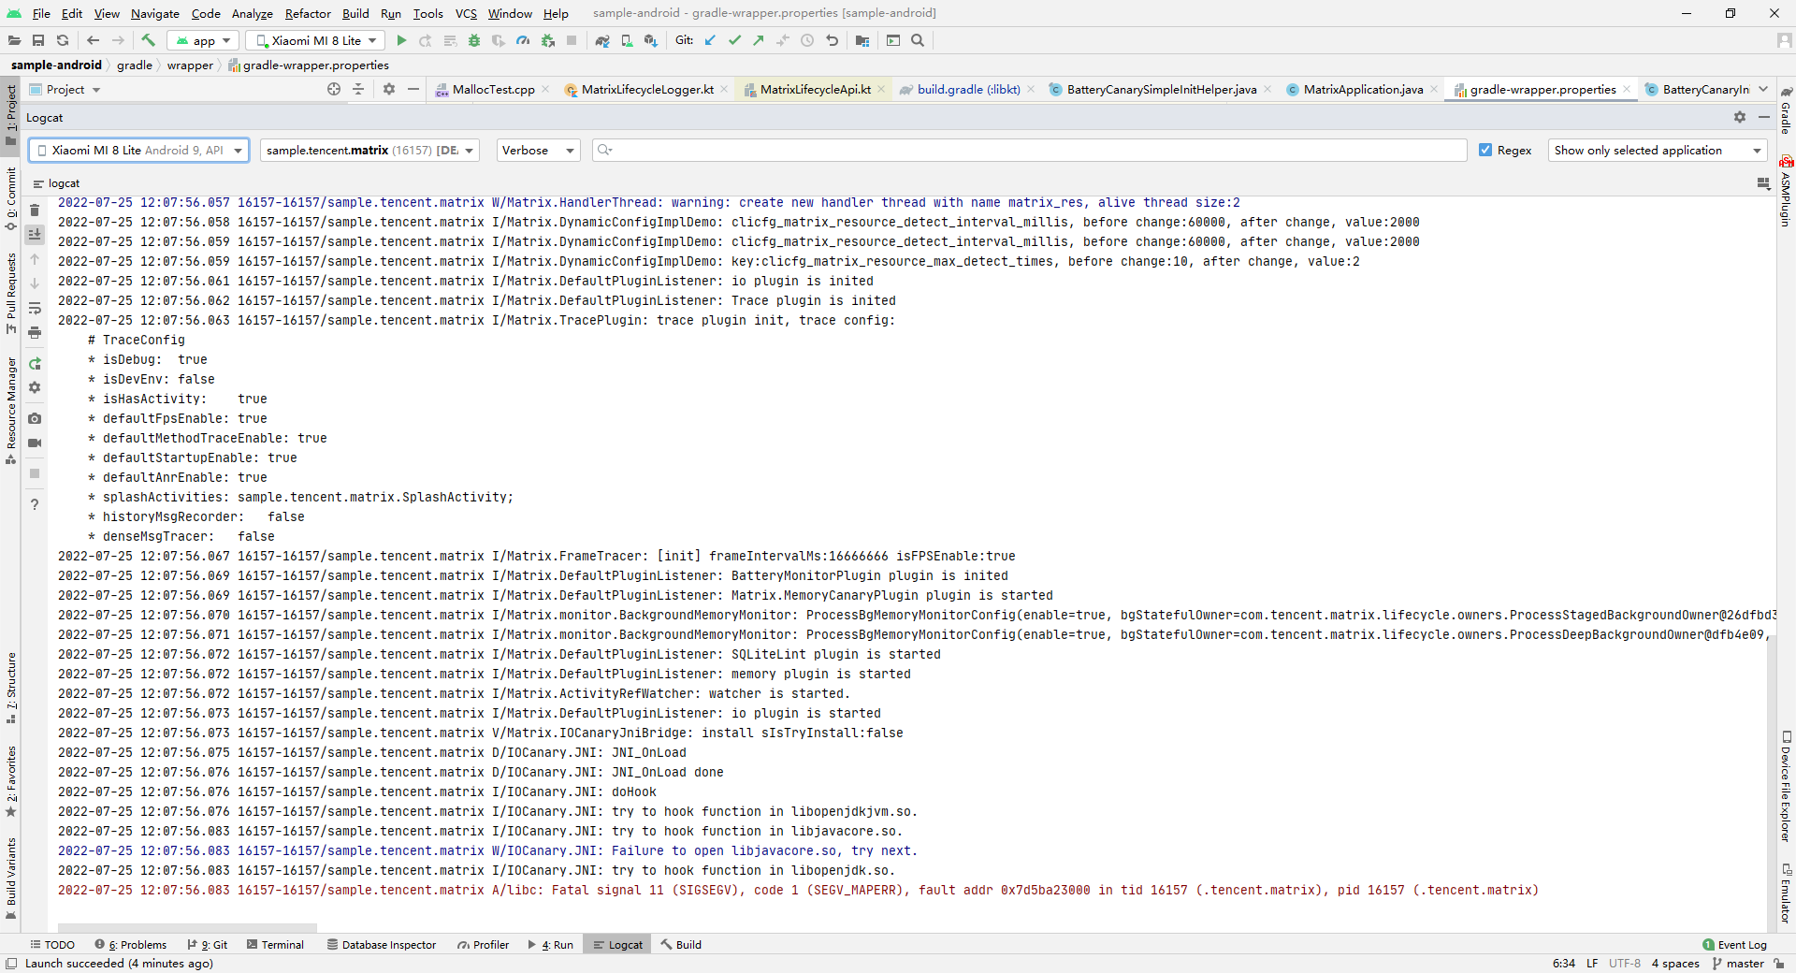Image resolution: width=1796 pixels, height=973 pixels.
Task: Click the logcat search input field
Action: tap(1029, 150)
